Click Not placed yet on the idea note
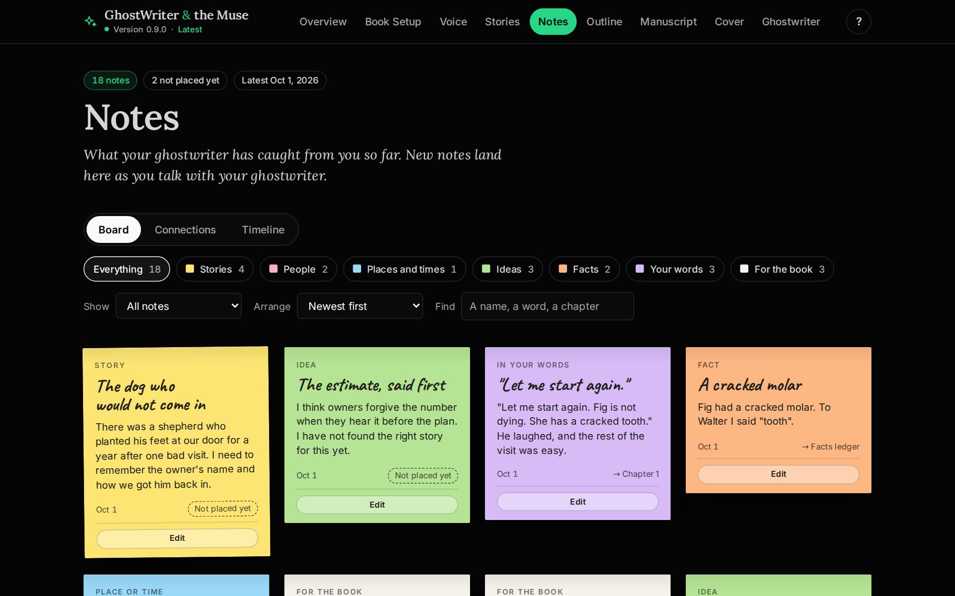Image resolution: width=955 pixels, height=596 pixels. 423,475
